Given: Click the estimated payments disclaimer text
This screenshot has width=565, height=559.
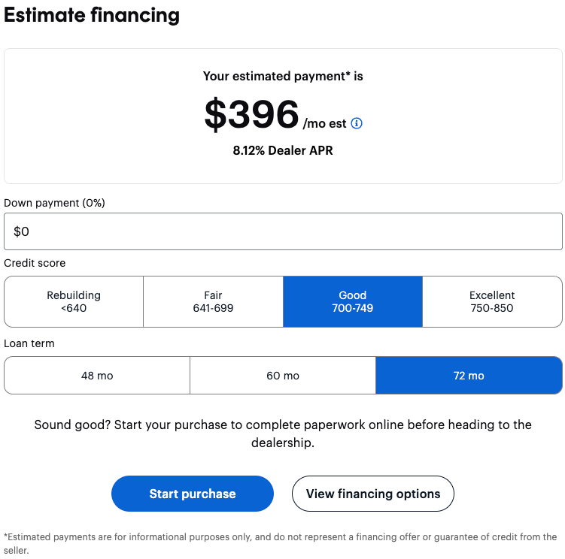Looking at the screenshot, I should (281, 543).
